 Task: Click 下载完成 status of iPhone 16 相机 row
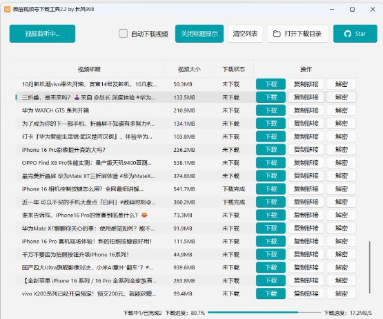click(233, 189)
